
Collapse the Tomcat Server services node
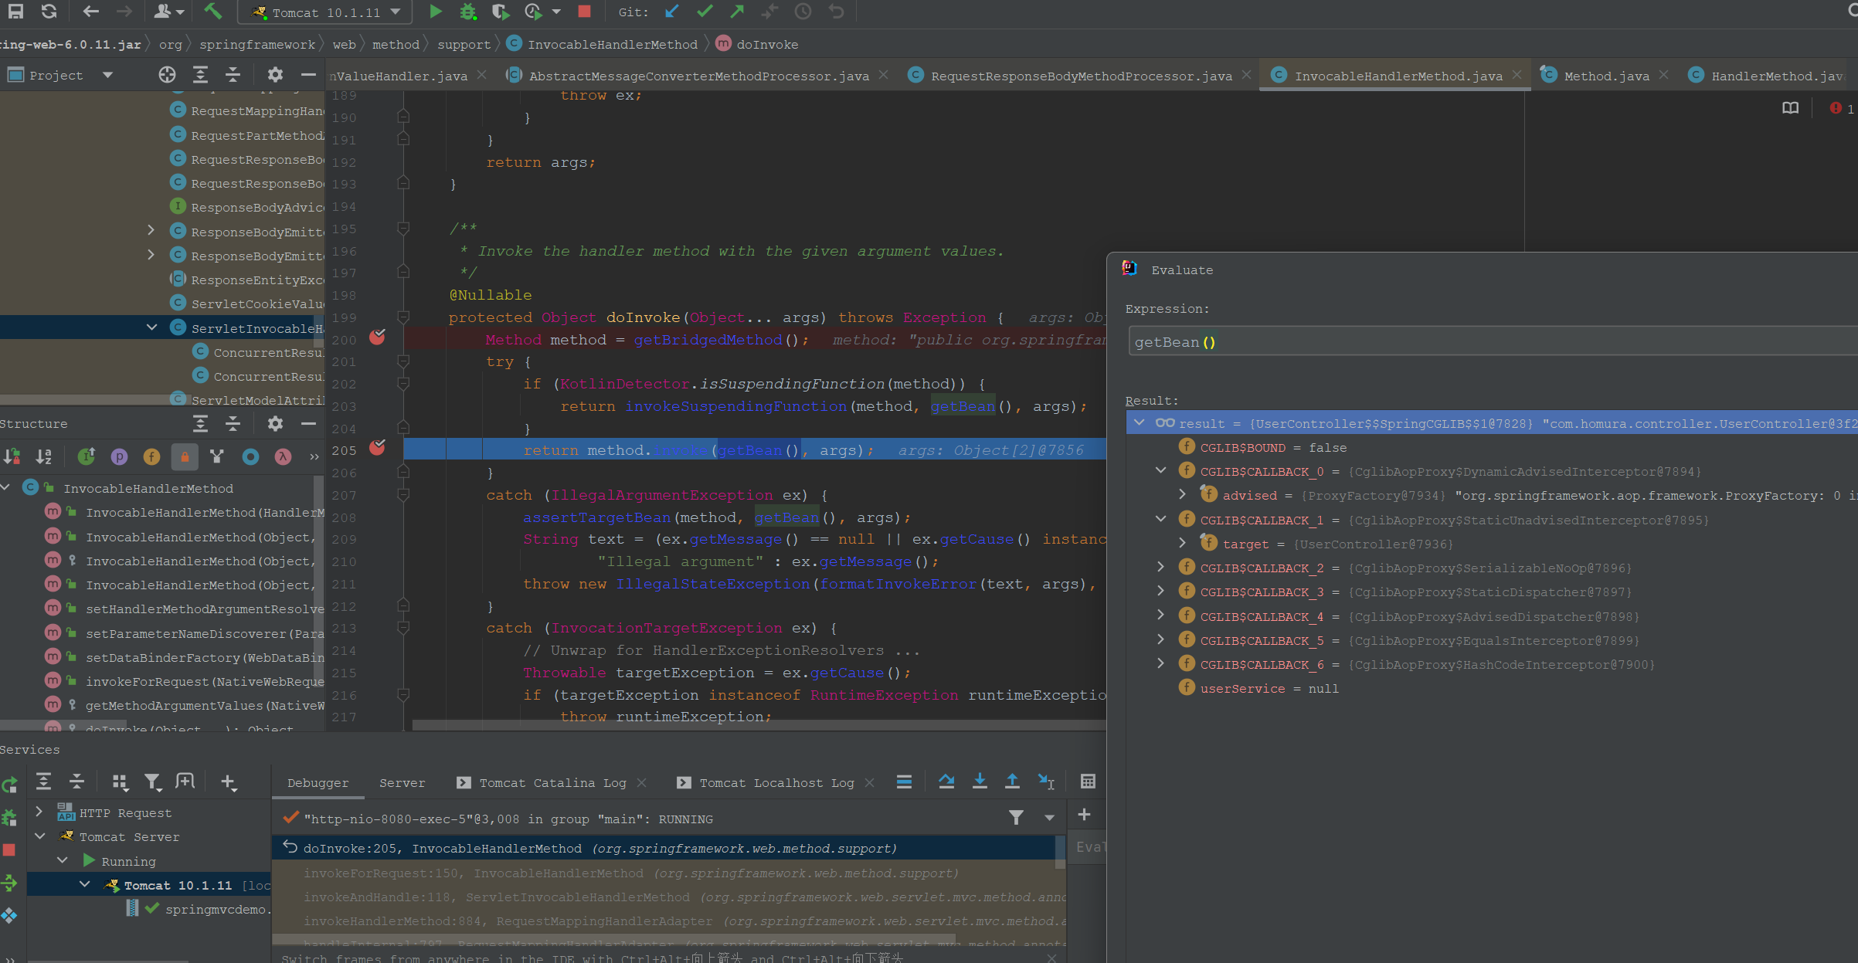click(x=40, y=836)
